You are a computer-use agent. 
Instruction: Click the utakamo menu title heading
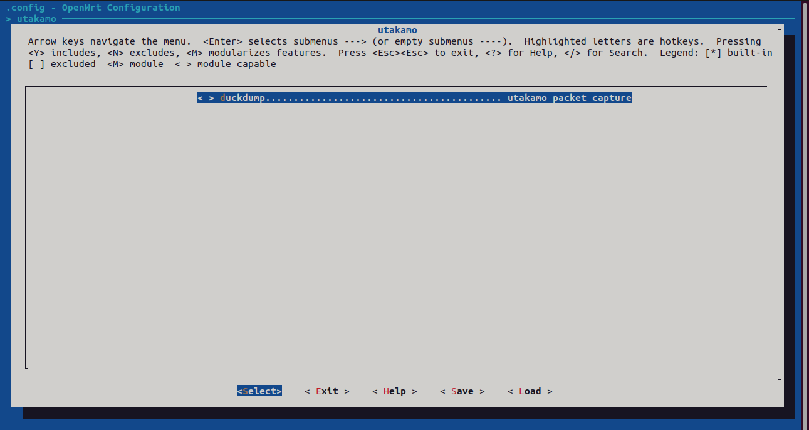[397, 30]
